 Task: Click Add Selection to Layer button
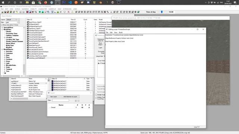(70, 97)
